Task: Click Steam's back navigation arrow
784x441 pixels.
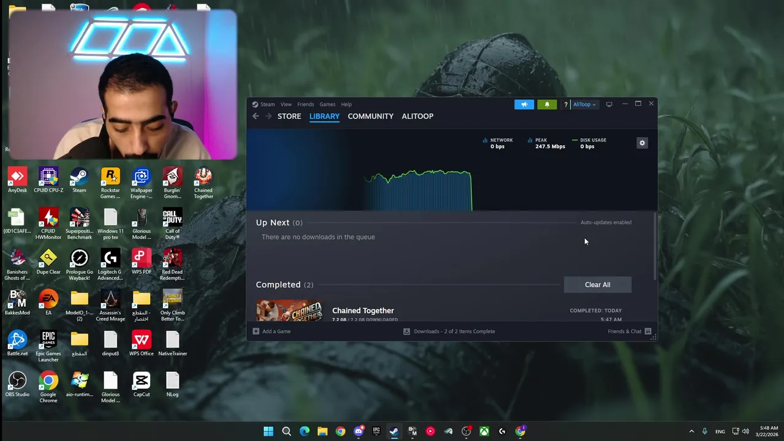Action: coord(255,116)
